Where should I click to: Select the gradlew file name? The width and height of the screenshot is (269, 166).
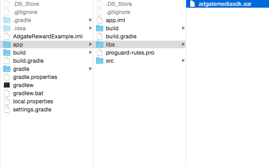pos(23,85)
